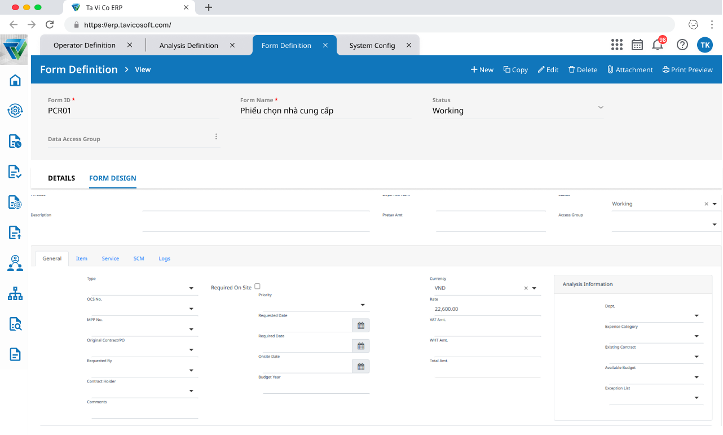Expand the Requested By dropdown

(x=191, y=371)
